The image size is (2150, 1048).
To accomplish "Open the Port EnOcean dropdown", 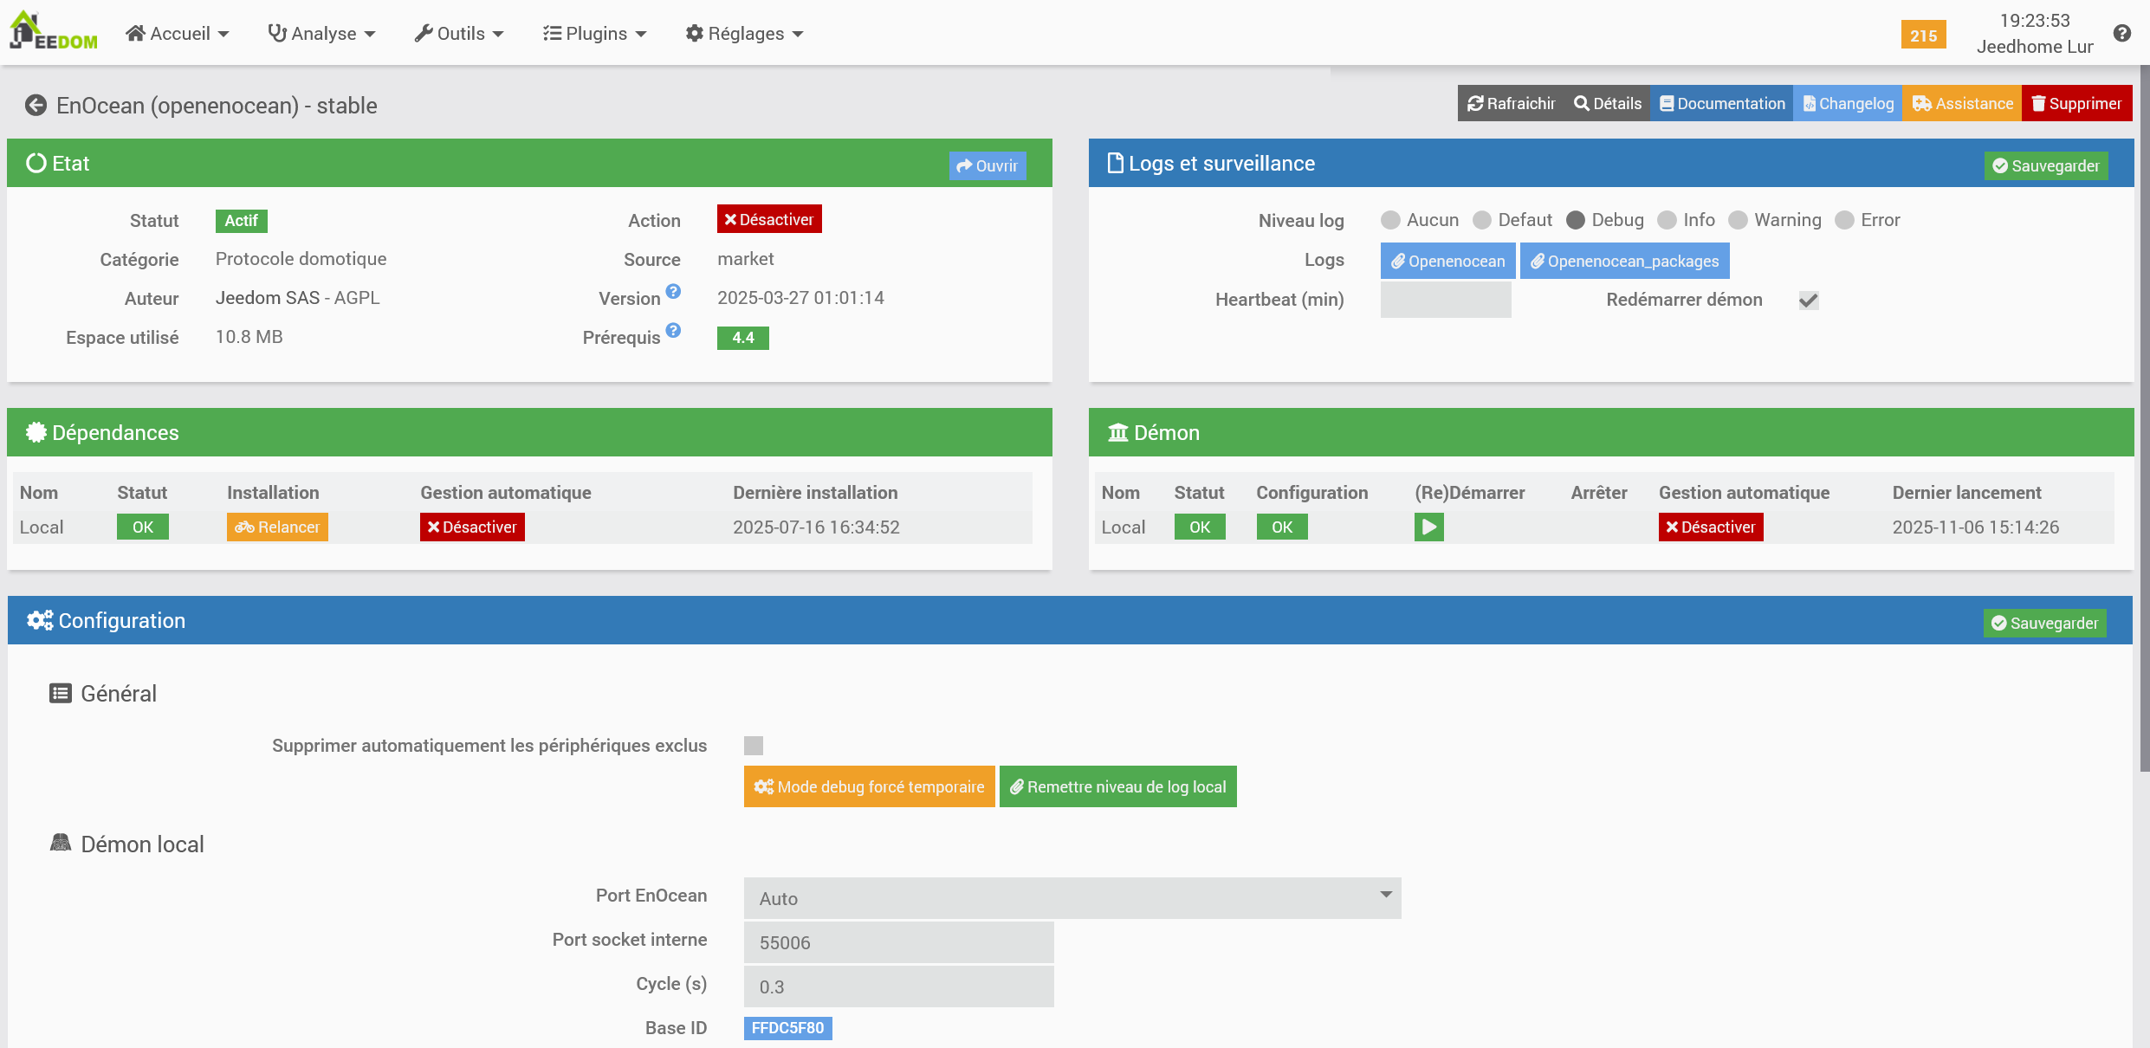I will (x=1072, y=898).
